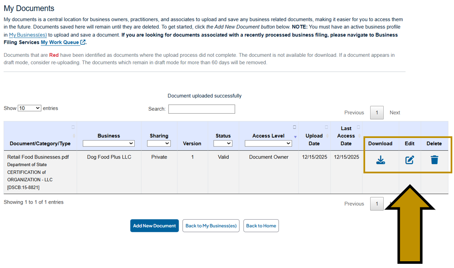This screenshot has height=268, width=454.
Task: Follow the My Business(es) link
Action: point(28,34)
